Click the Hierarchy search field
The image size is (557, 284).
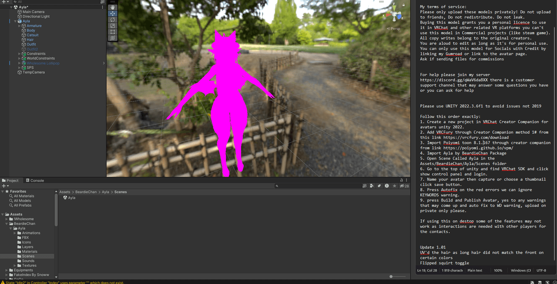click(57, 2)
